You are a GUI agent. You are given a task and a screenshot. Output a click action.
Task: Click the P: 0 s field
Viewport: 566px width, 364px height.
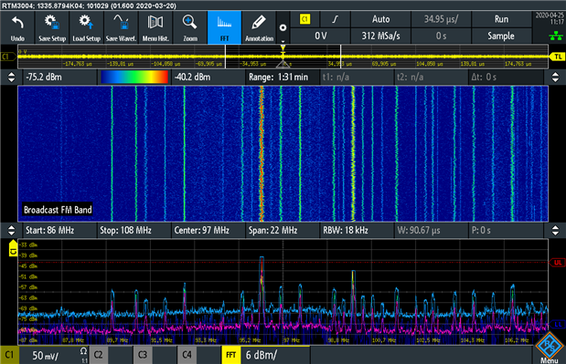click(x=506, y=231)
